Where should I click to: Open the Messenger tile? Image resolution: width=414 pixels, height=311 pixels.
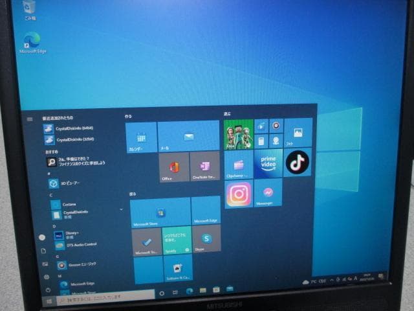coord(268,193)
